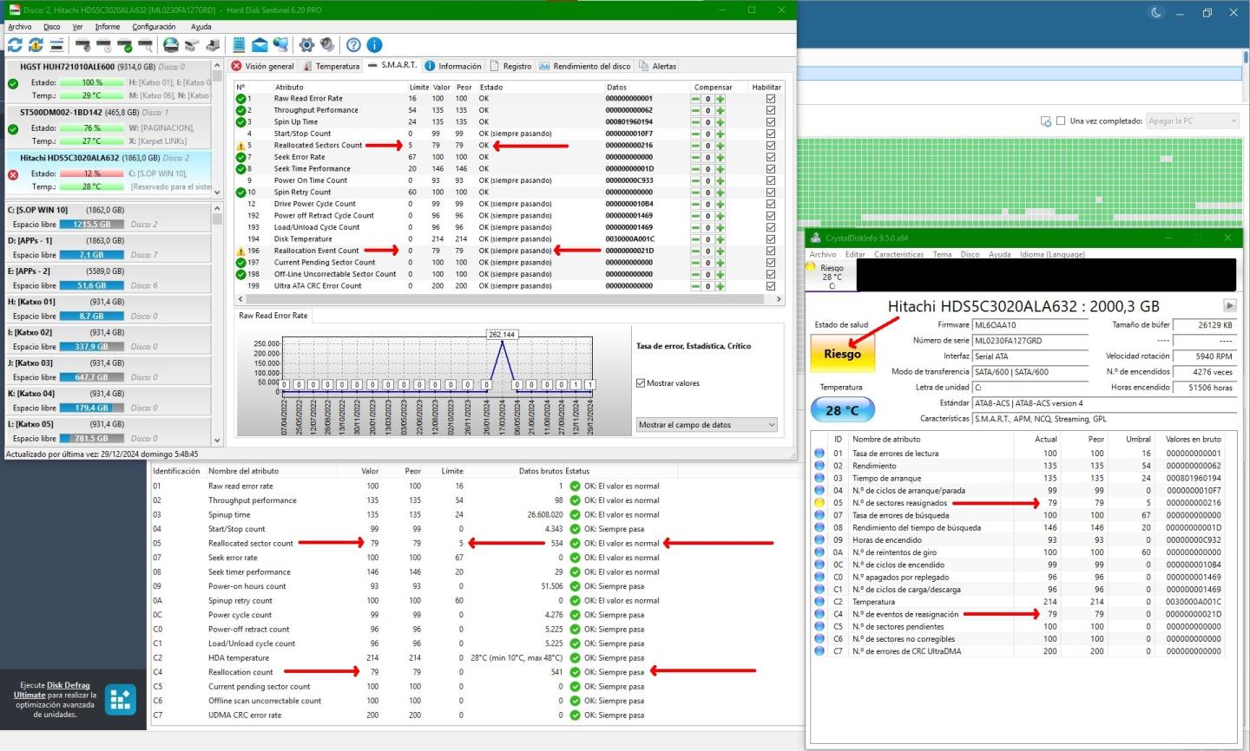Uncheck the Mostrar valores checkbox
Image resolution: width=1250 pixels, height=751 pixels.
click(x=641, y=383)
